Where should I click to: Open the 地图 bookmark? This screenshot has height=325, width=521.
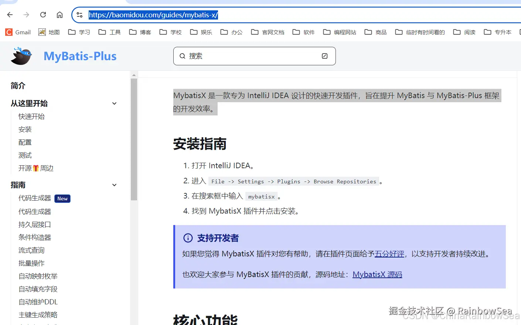pos(49,32)
